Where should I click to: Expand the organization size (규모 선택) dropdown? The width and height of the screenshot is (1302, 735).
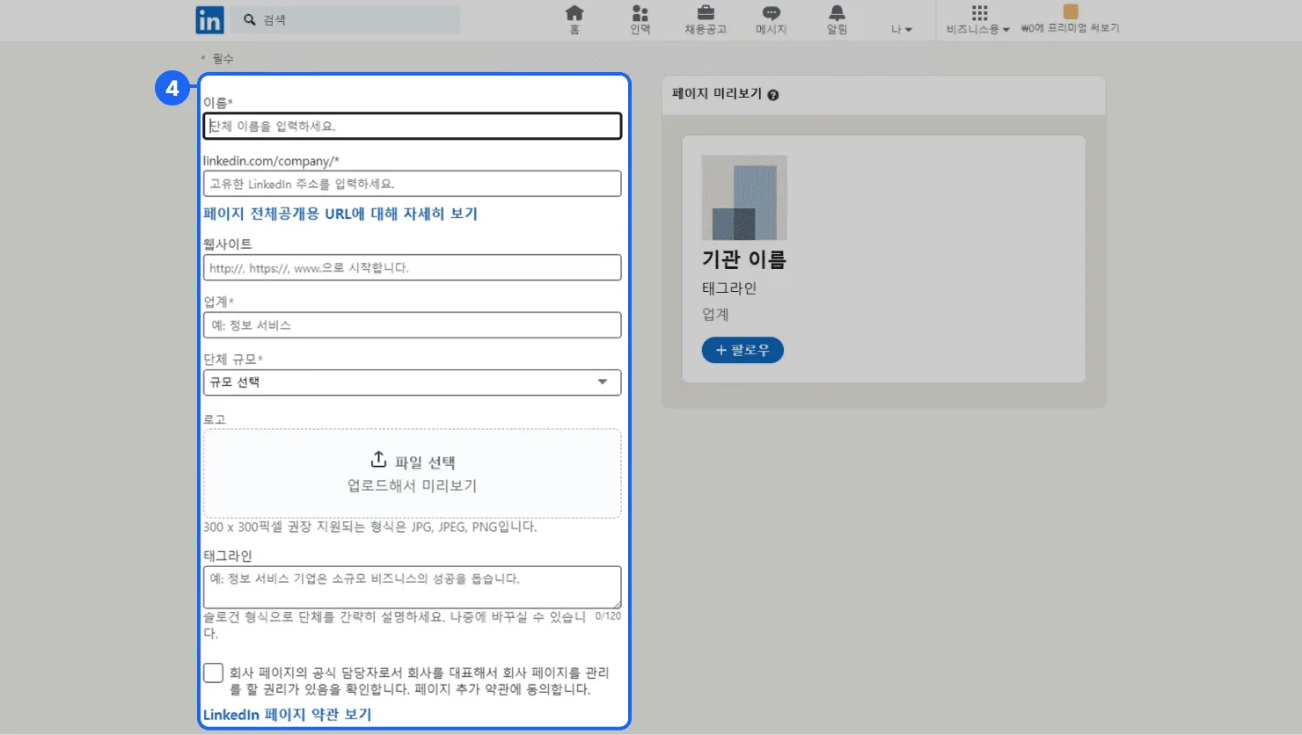[x=412, y=382]
